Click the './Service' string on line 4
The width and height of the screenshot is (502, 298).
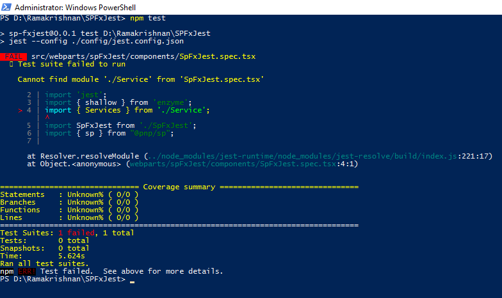(181, 110)
